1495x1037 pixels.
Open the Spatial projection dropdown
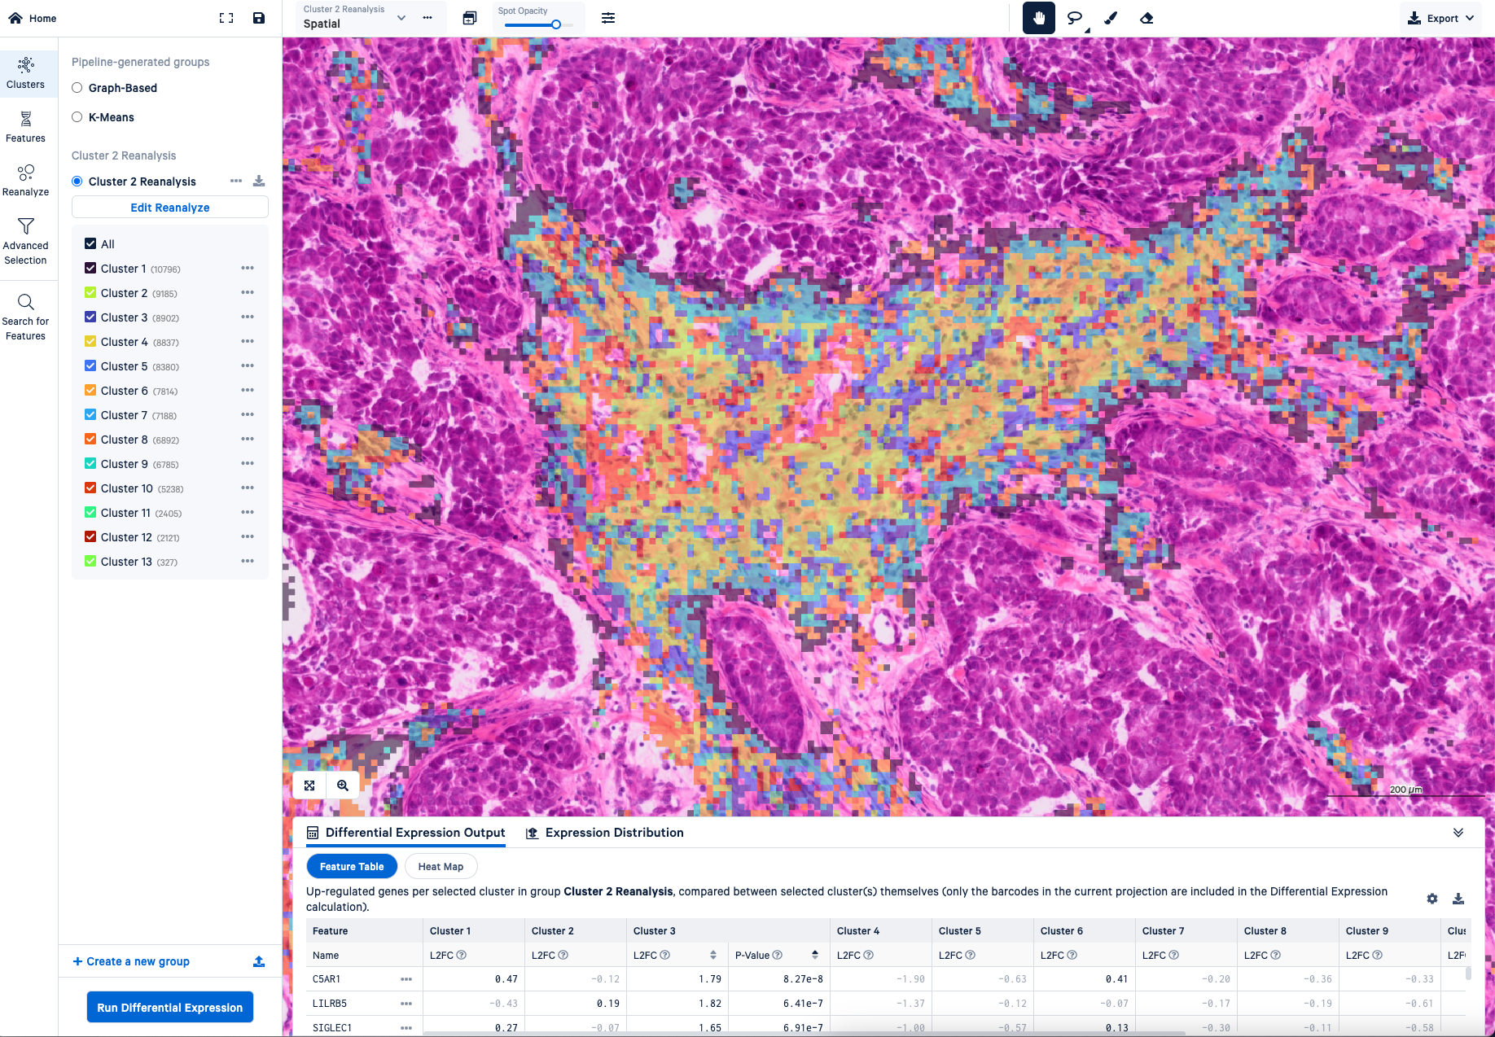point(401,18)
